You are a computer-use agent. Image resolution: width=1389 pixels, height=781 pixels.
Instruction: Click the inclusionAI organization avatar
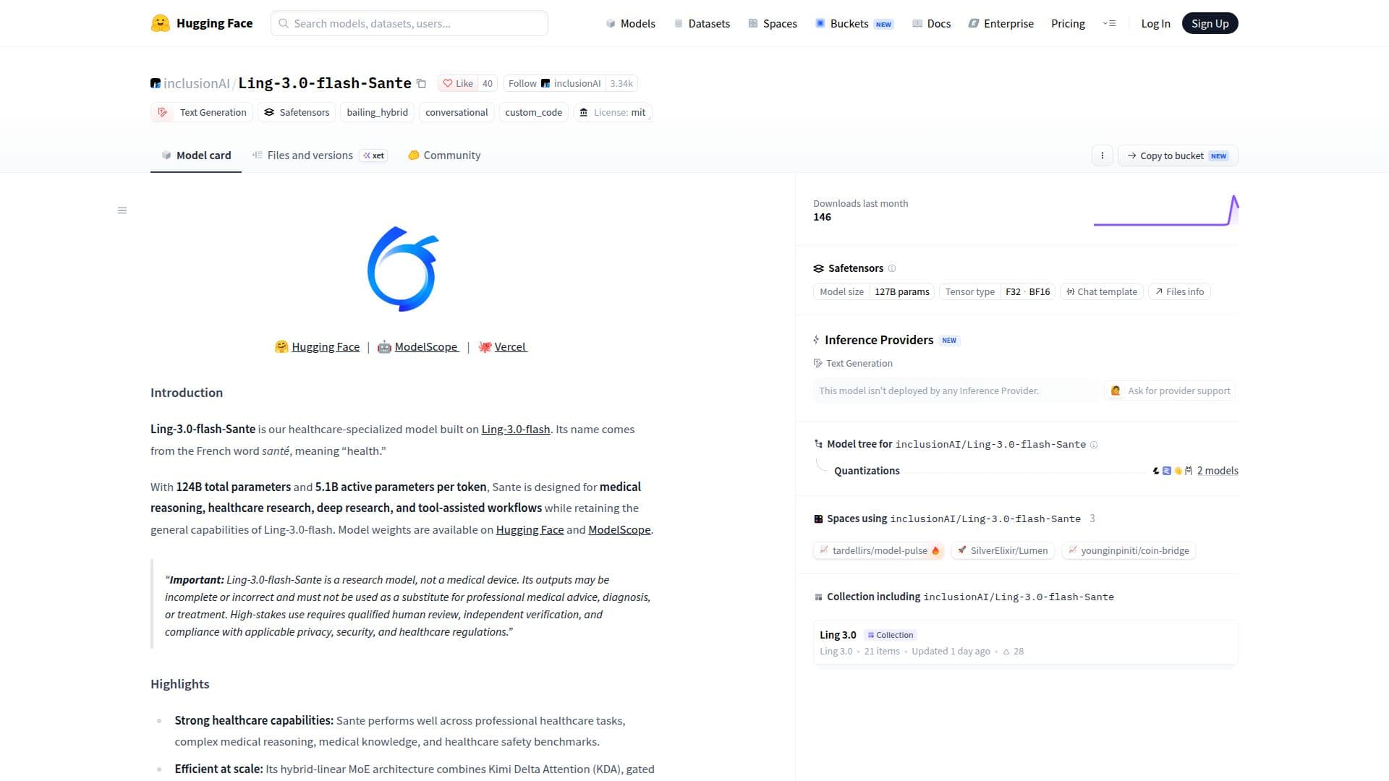pyautogui.click(x=155, y=83)
